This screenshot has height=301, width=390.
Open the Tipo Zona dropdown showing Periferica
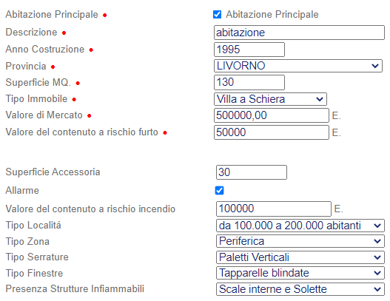[300, 241]
